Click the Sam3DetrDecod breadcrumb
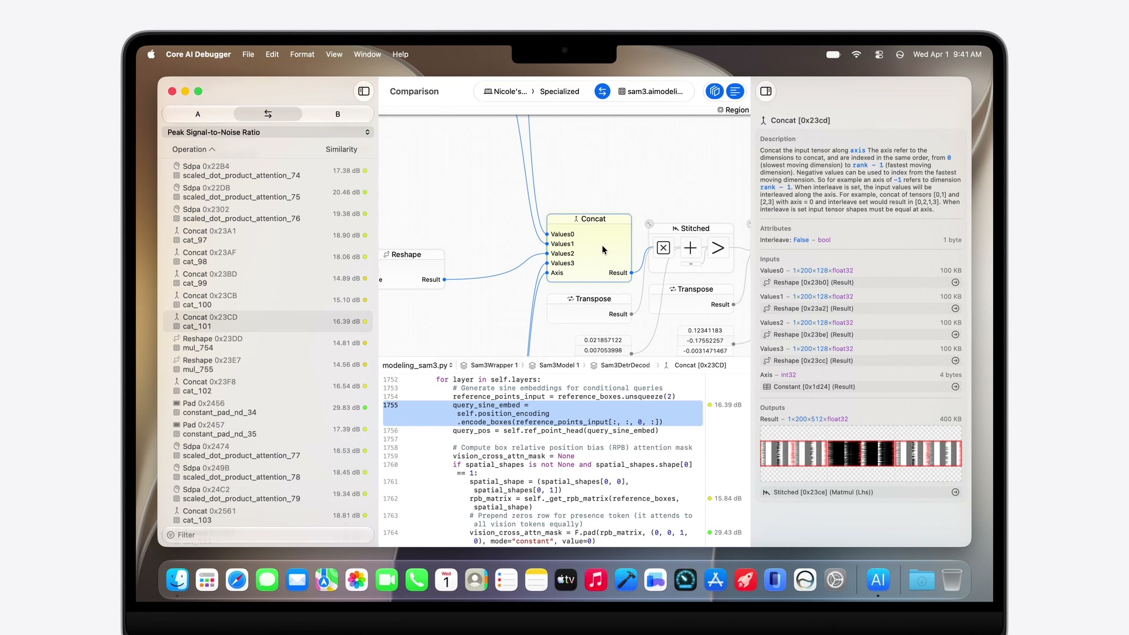Viewport: 1129px width, 635px height. pos(620,366)
